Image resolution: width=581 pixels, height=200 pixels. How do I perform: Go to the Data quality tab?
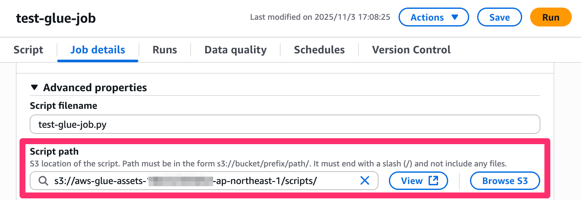(x=235, y=50)
